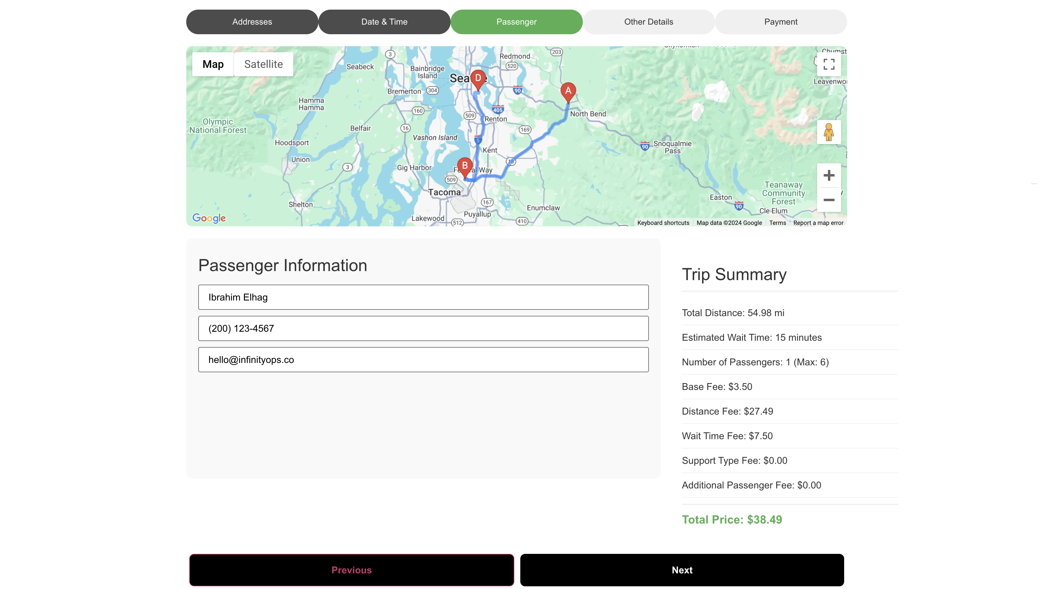Open the Payment step tab
1037x589 pixels.
781,22
